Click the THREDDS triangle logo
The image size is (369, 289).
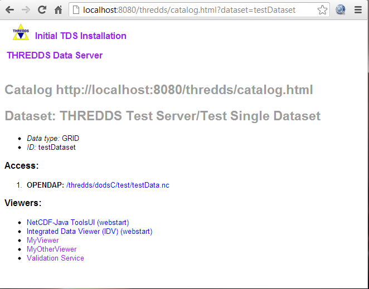21,33
